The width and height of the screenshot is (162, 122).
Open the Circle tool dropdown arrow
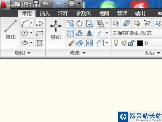click(x=31, y=33)
